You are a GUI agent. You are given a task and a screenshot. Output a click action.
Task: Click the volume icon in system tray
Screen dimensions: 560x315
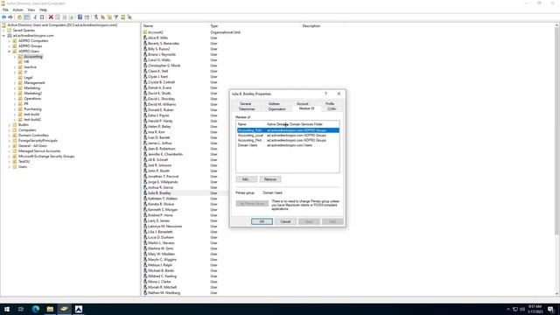point(522,309)
